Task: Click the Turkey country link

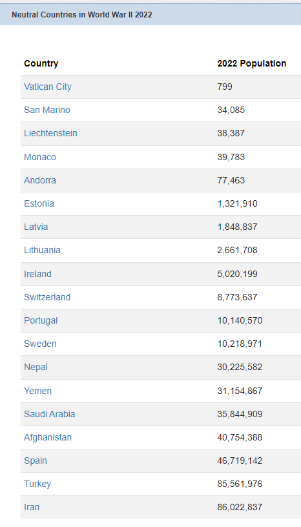Action: click(37, 484)
